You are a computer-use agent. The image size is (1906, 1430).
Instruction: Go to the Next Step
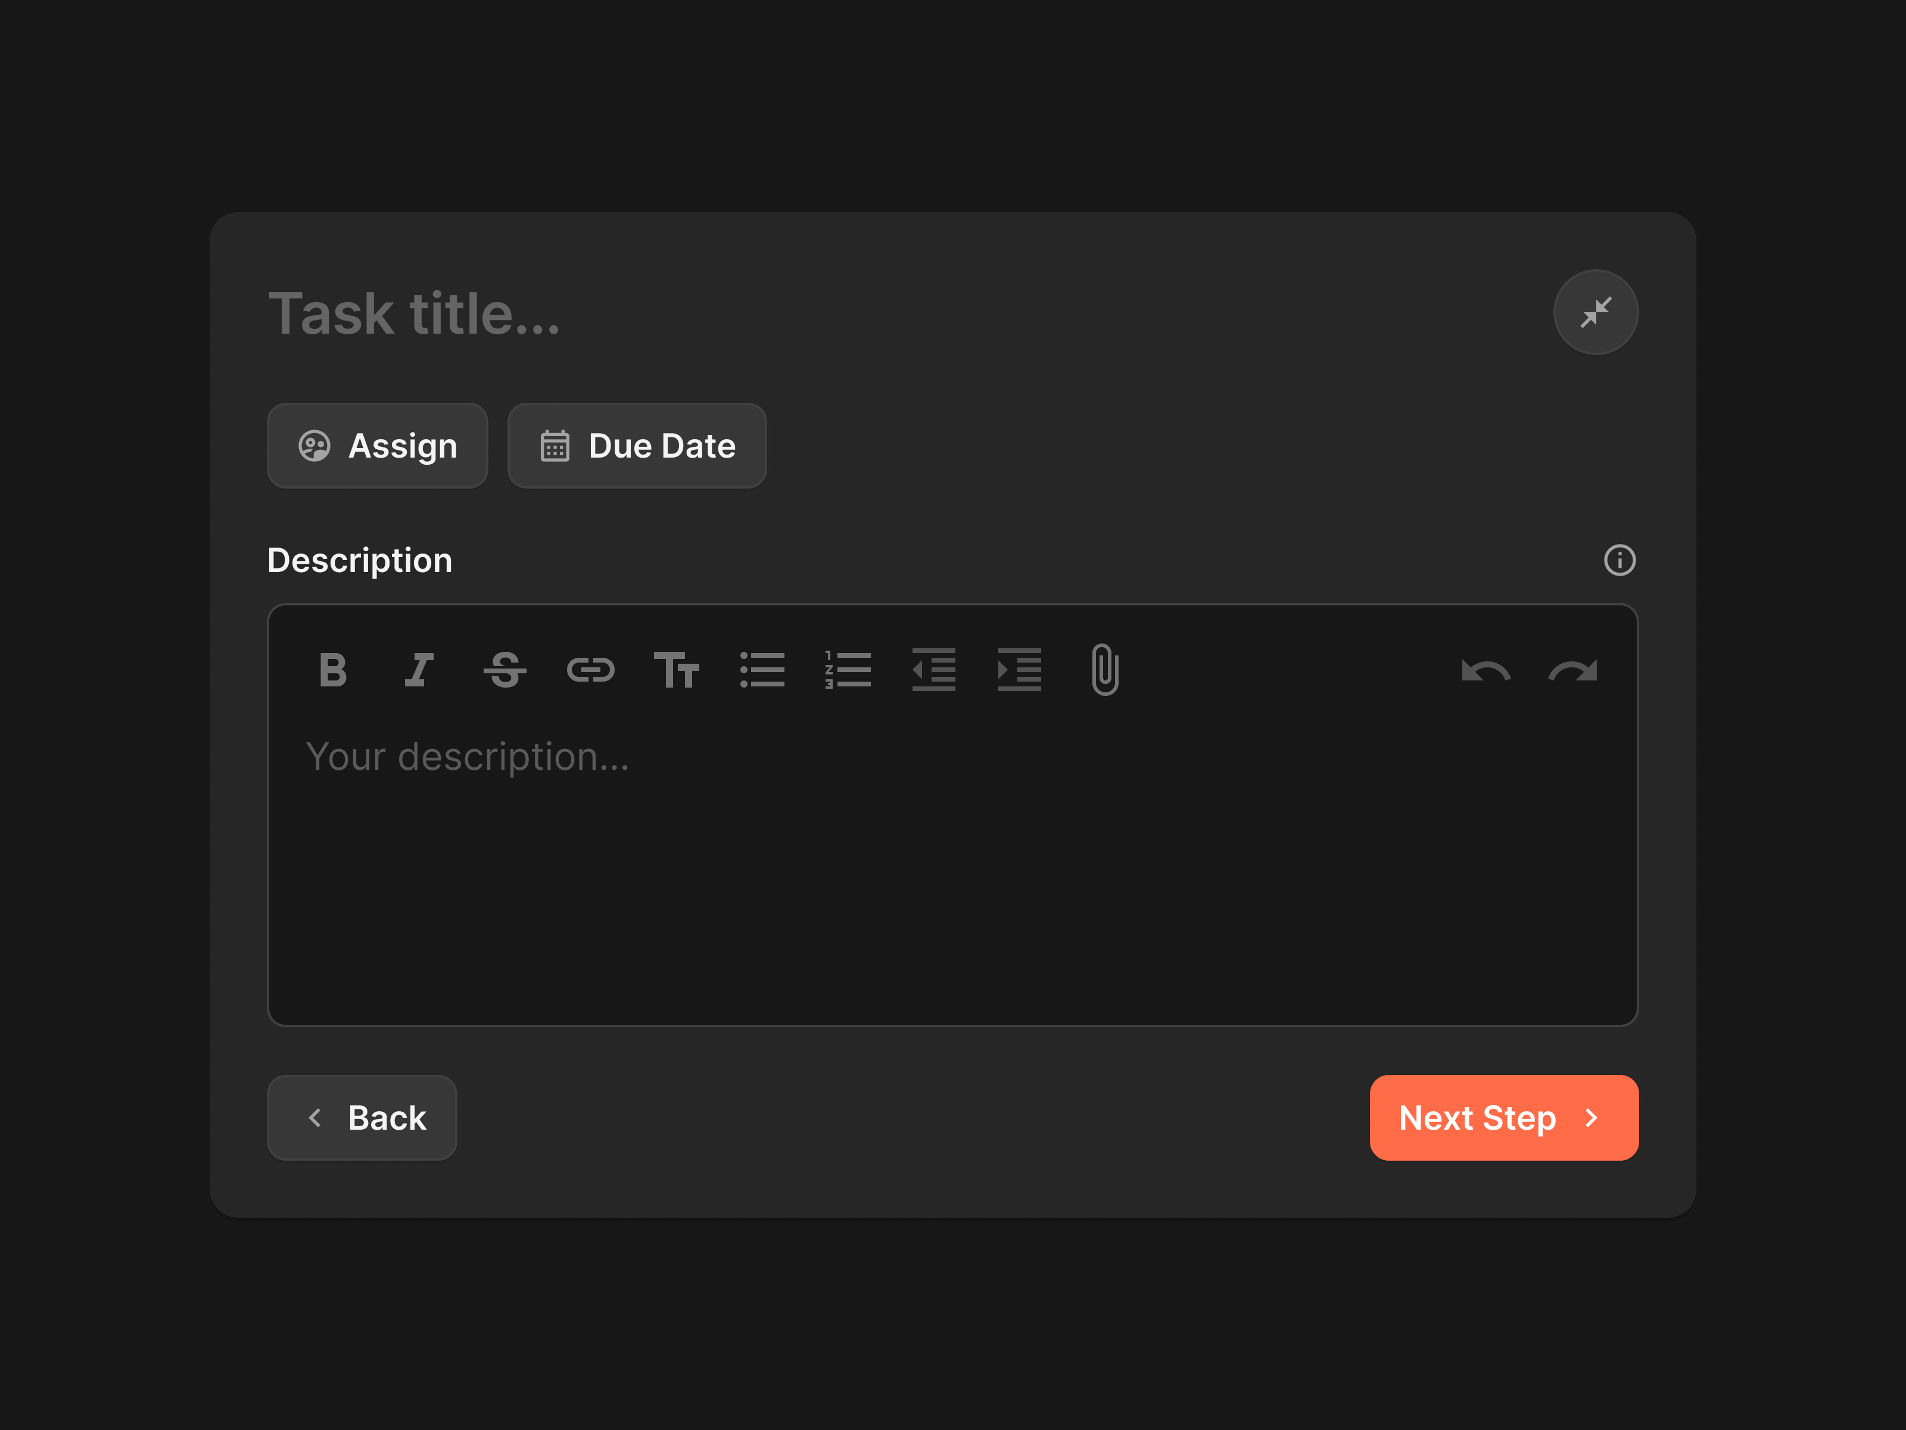coord(1503,1117)
